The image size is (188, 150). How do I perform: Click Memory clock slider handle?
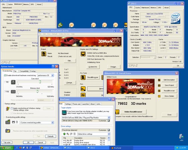point(37,91)
